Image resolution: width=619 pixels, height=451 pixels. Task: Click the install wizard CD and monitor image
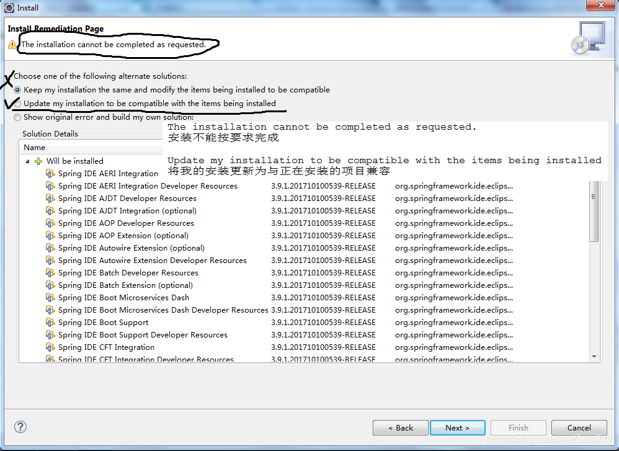point(589,38)
